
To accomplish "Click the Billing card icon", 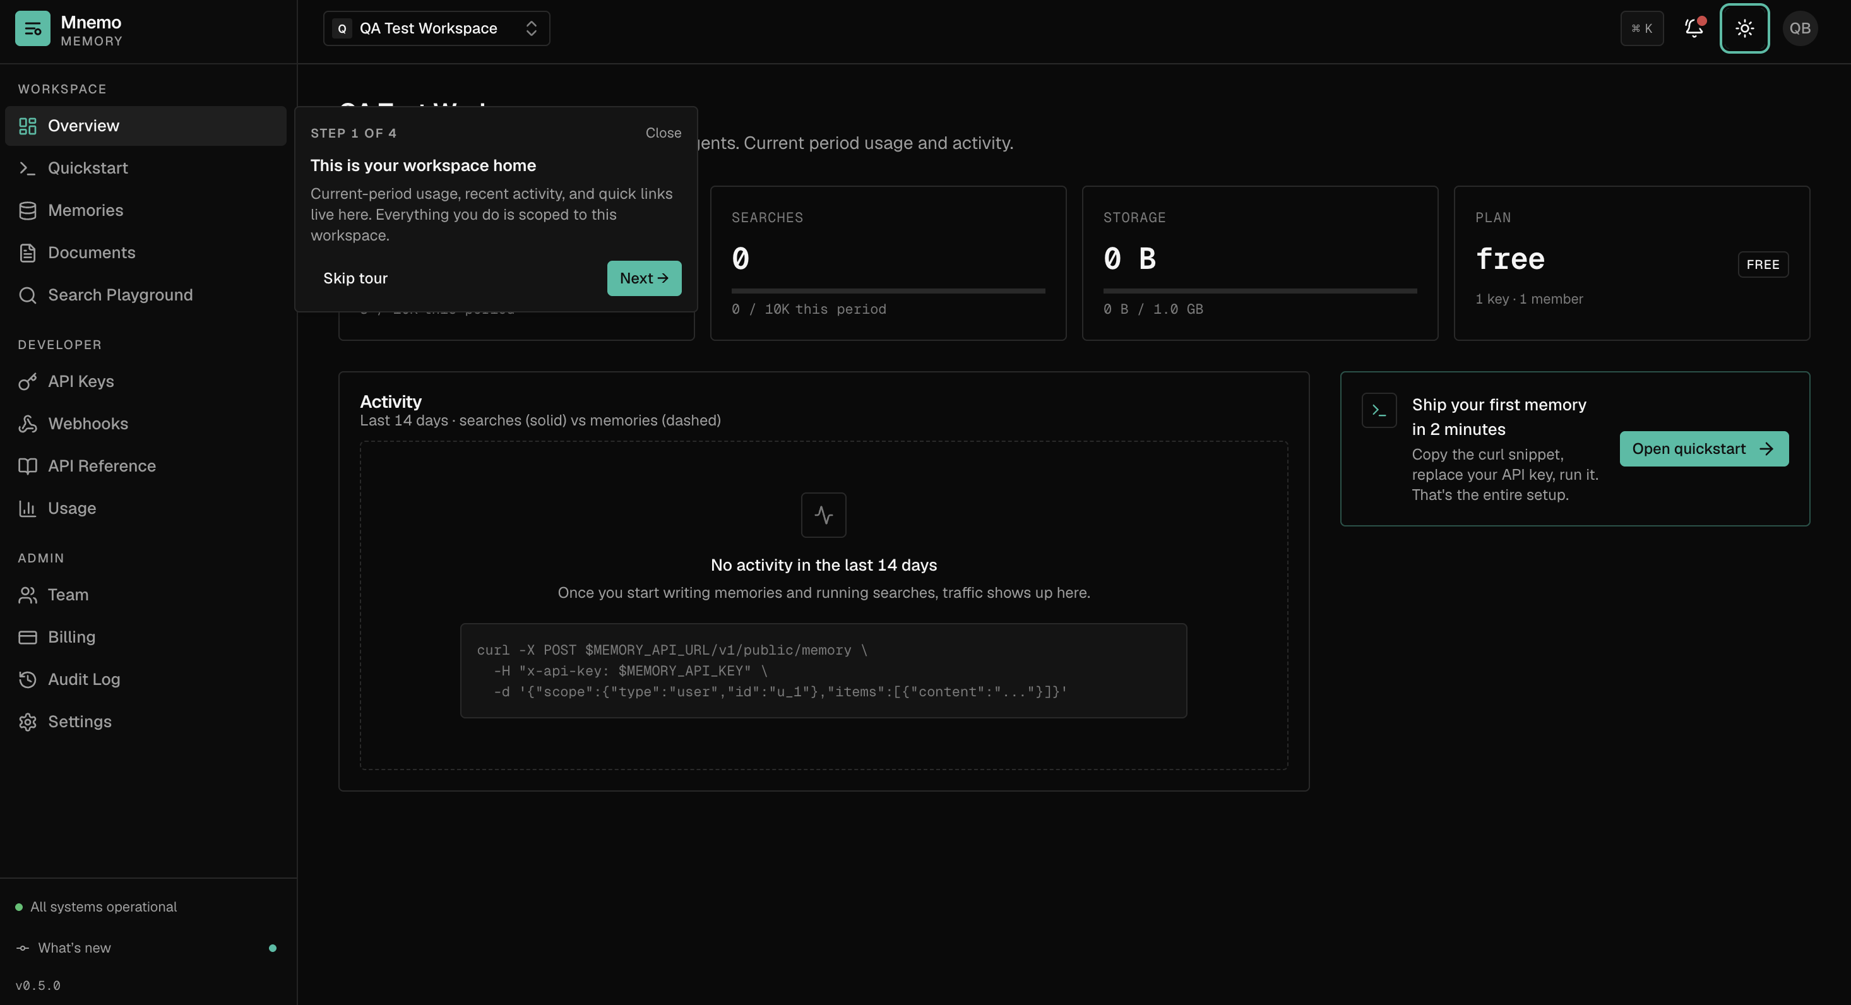I will 27,637.
